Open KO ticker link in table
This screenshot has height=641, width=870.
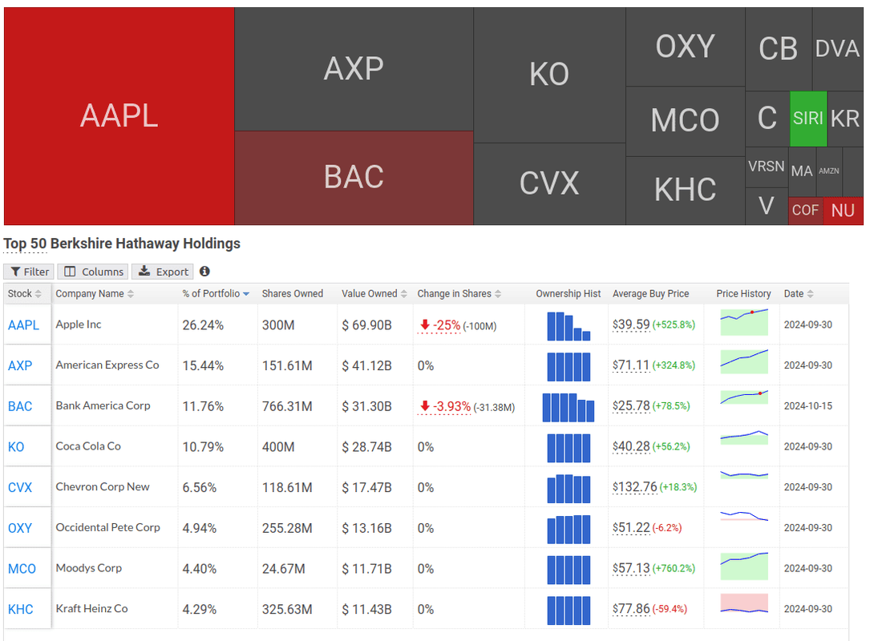16,446
